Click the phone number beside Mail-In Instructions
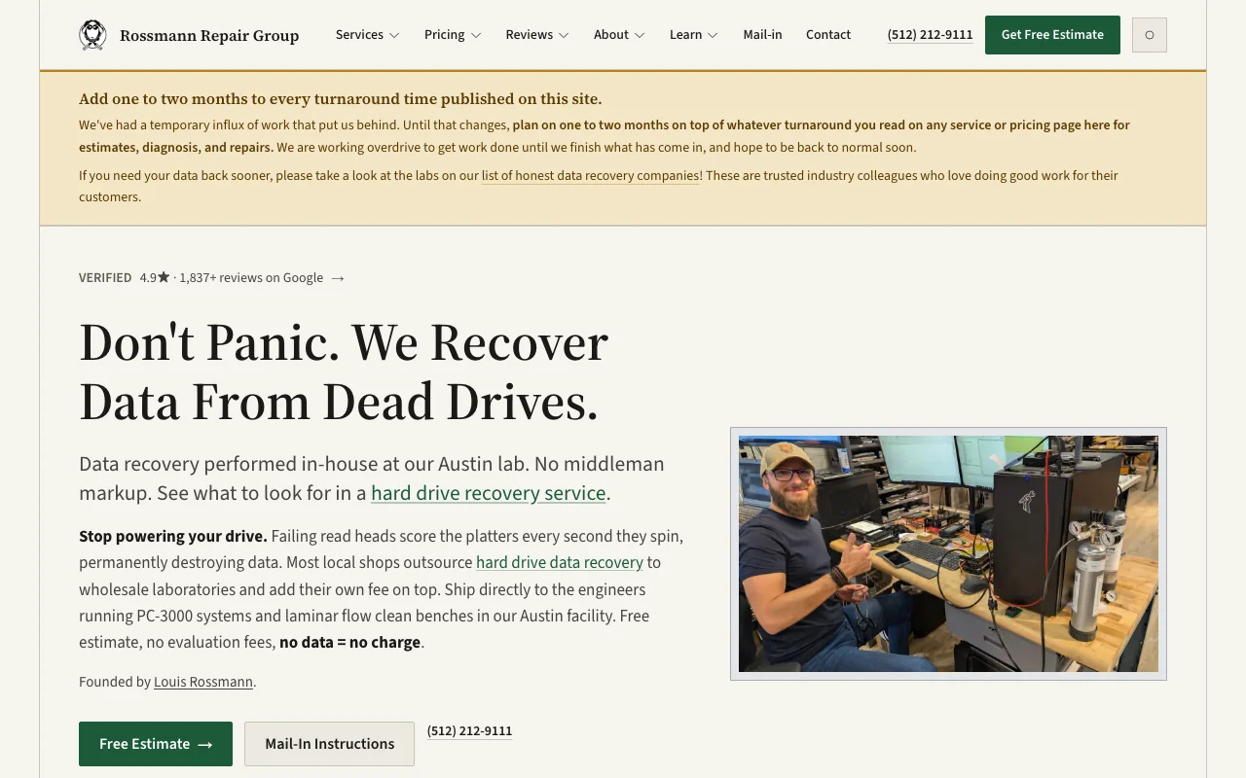This screenshot has width=1246, height=778. point(469,731)
